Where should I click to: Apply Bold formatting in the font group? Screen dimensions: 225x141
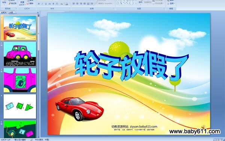39,4
